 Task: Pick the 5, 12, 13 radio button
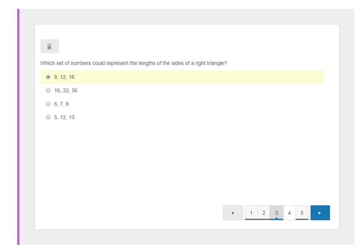(48, 117)
